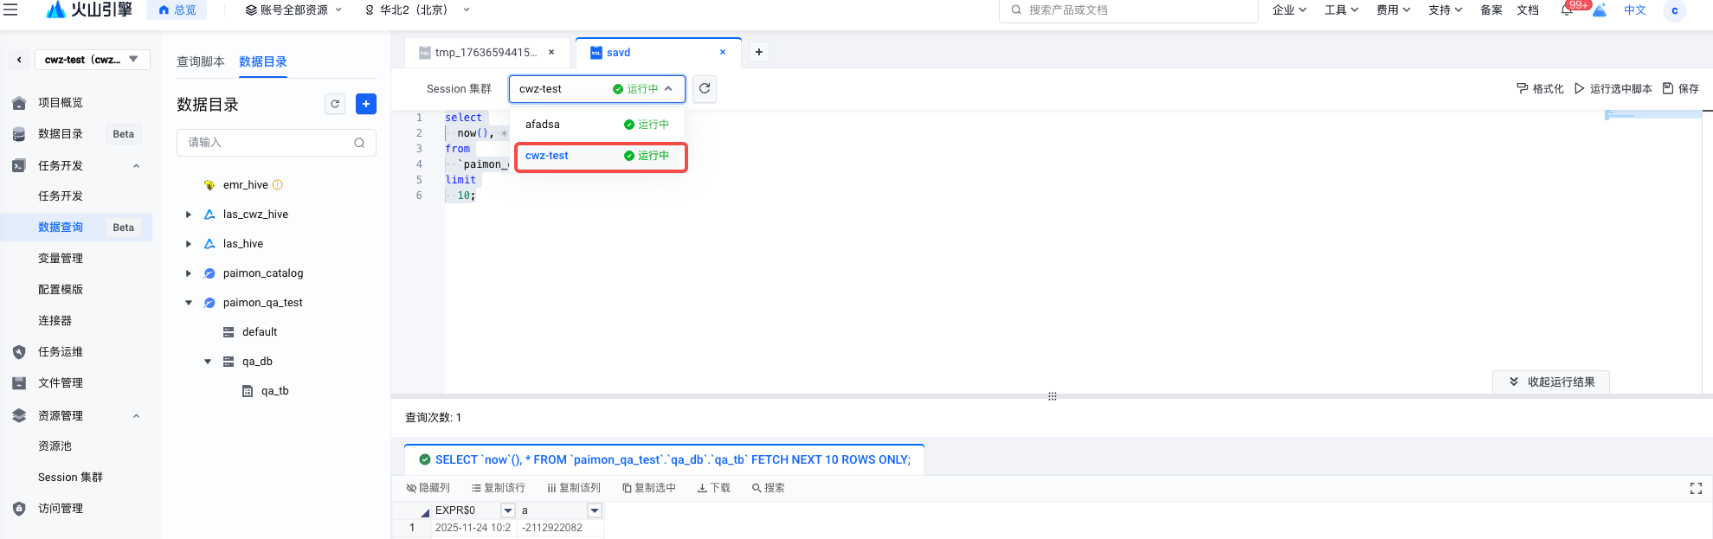Copy the current row
Screen dimensions: 1713x539
pyautogui.click(x=498, y=488)
